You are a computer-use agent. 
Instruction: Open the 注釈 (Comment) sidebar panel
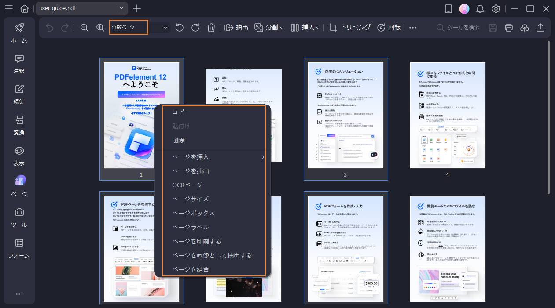19,64
